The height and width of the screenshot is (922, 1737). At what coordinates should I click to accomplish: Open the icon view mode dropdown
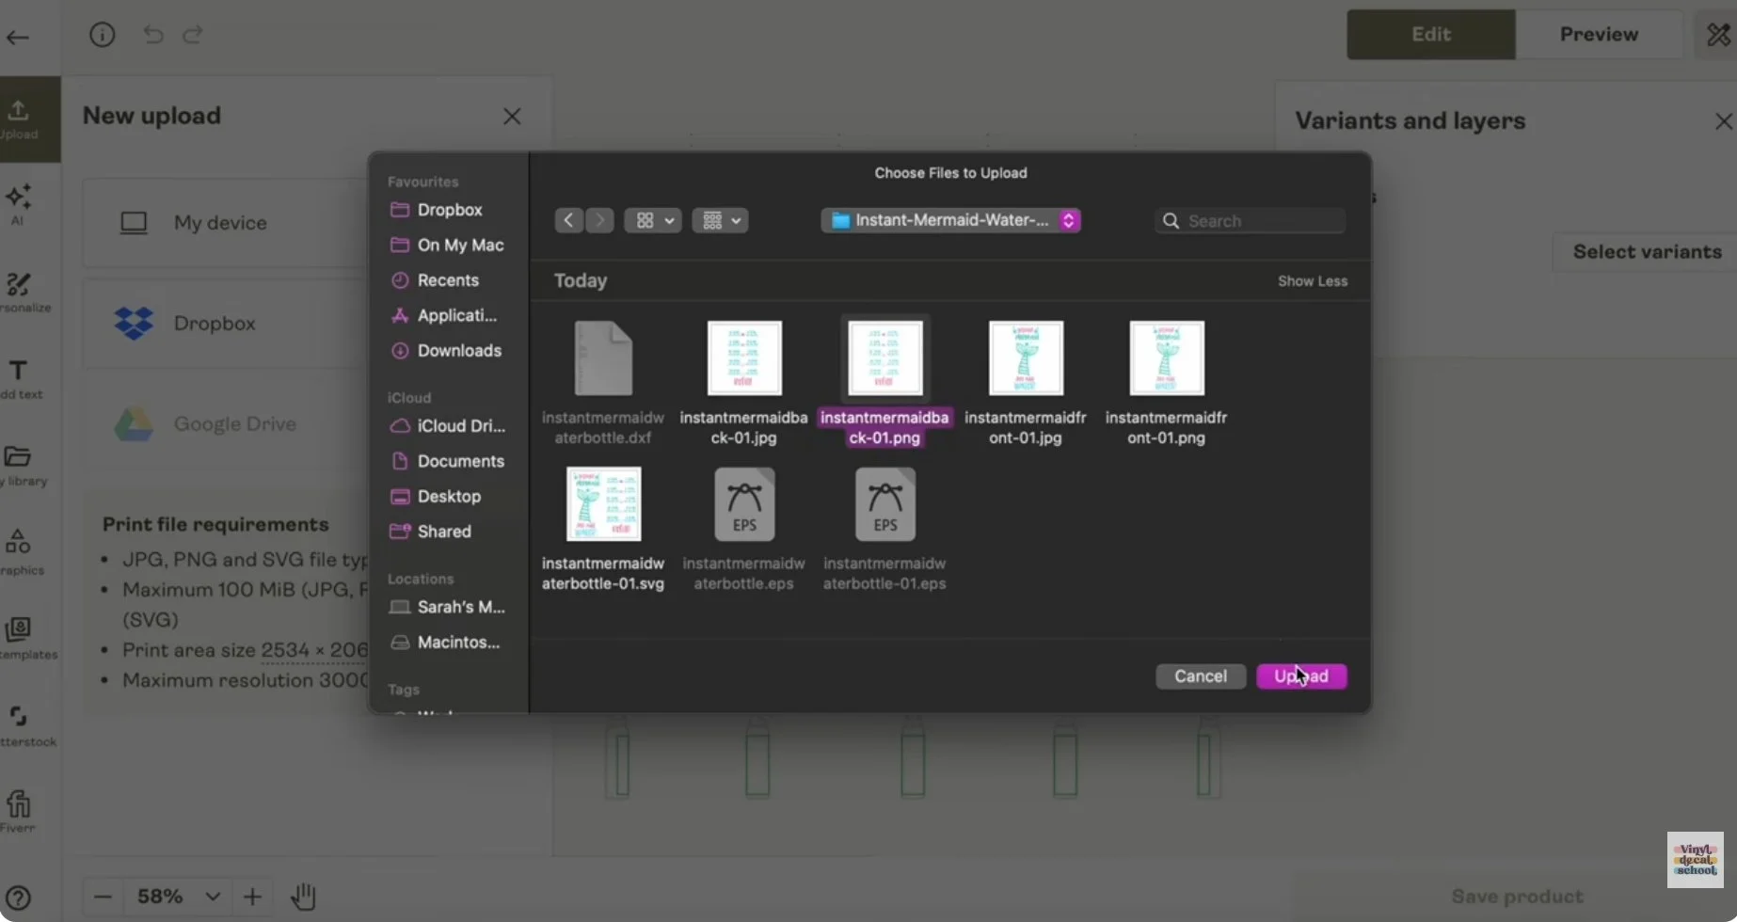pos(653,220)
